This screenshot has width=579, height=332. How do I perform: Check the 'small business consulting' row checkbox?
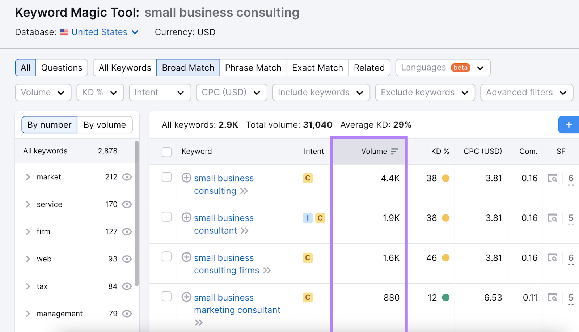pyautogui.click(x=166, y=177)
